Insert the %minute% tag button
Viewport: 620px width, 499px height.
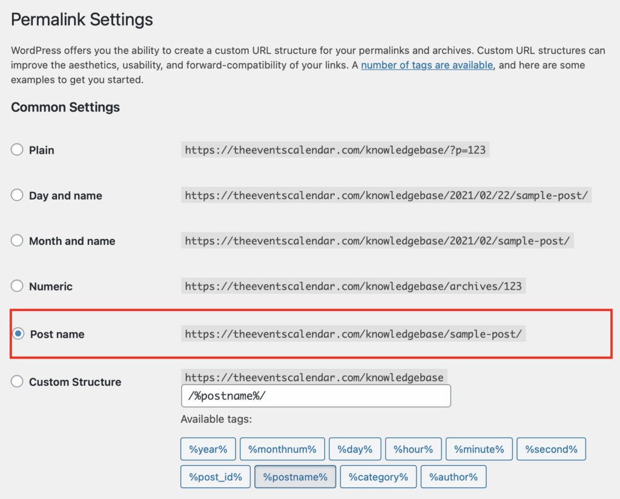(x=479, y=449)
